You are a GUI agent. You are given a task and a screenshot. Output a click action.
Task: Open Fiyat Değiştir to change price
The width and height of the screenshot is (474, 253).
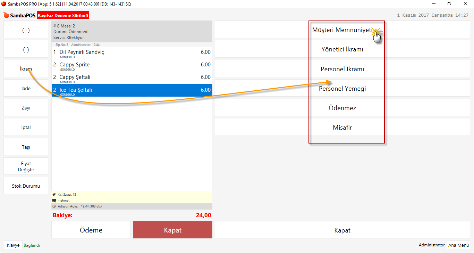pyautogui.click(x=26, y=166)
